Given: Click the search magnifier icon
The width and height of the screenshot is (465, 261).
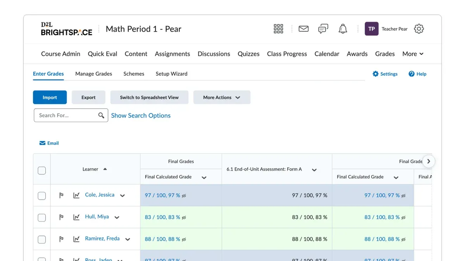Looking at the screenshot, I should click(x=102, y=115).
